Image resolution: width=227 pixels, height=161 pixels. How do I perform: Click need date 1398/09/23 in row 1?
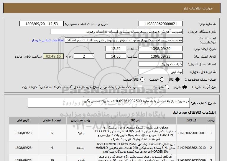[23, 133]
